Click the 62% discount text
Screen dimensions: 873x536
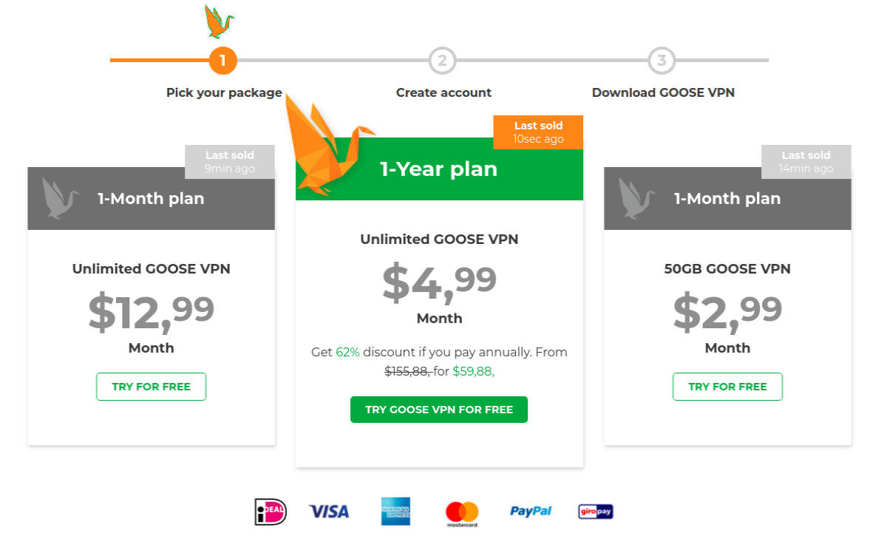347,353
